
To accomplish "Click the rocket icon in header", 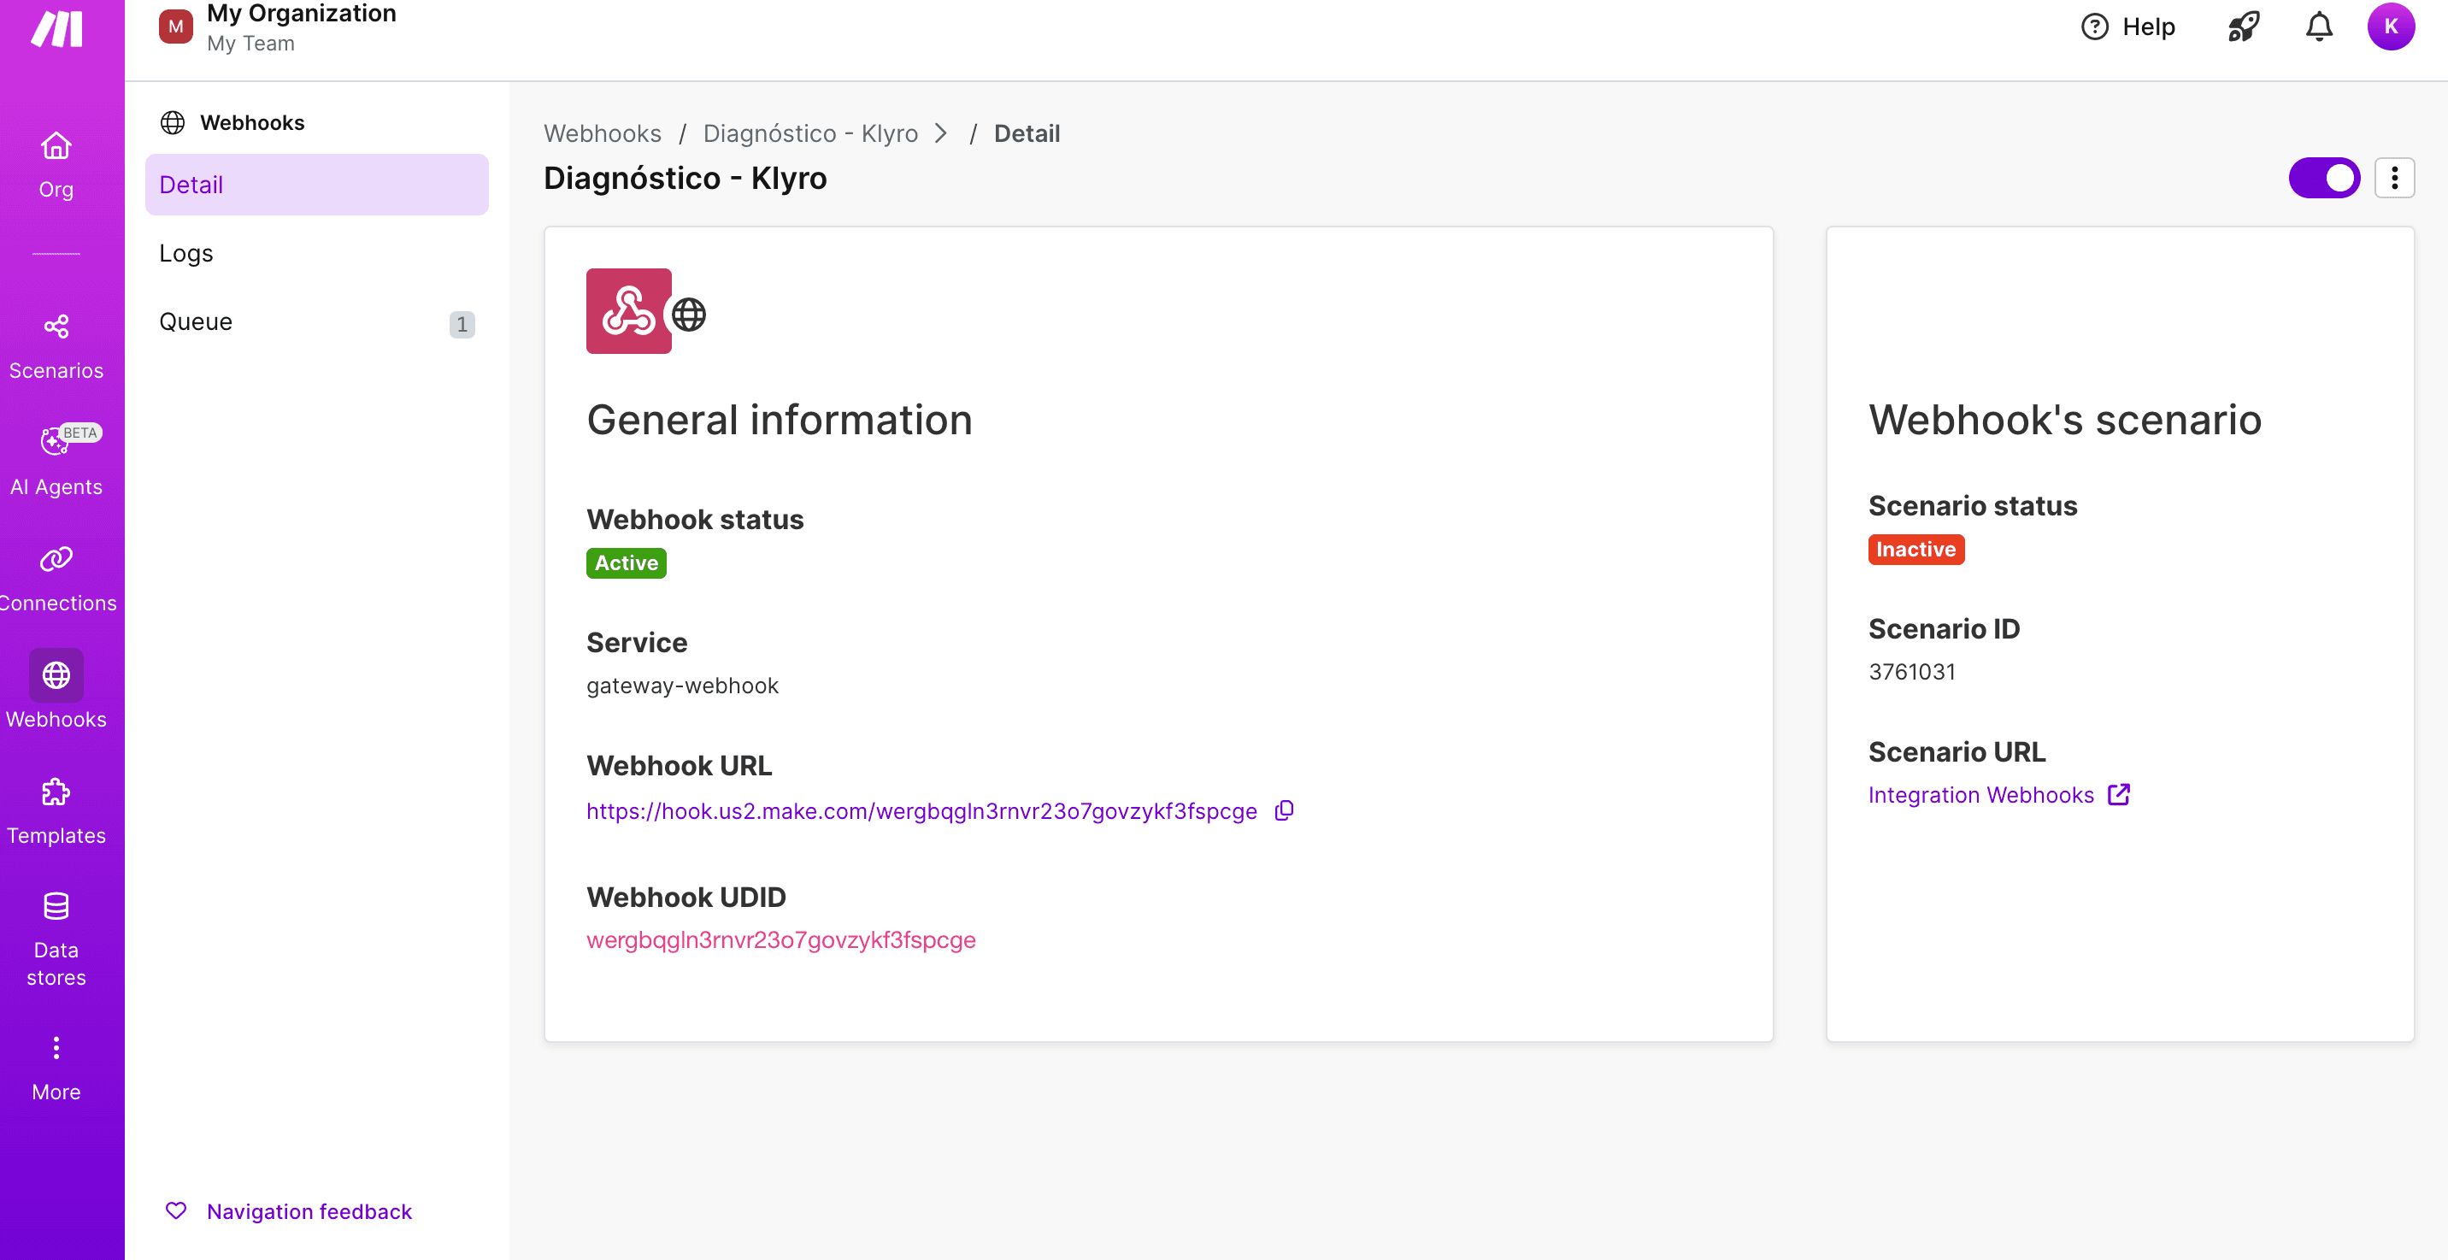I will (2243, 26).
